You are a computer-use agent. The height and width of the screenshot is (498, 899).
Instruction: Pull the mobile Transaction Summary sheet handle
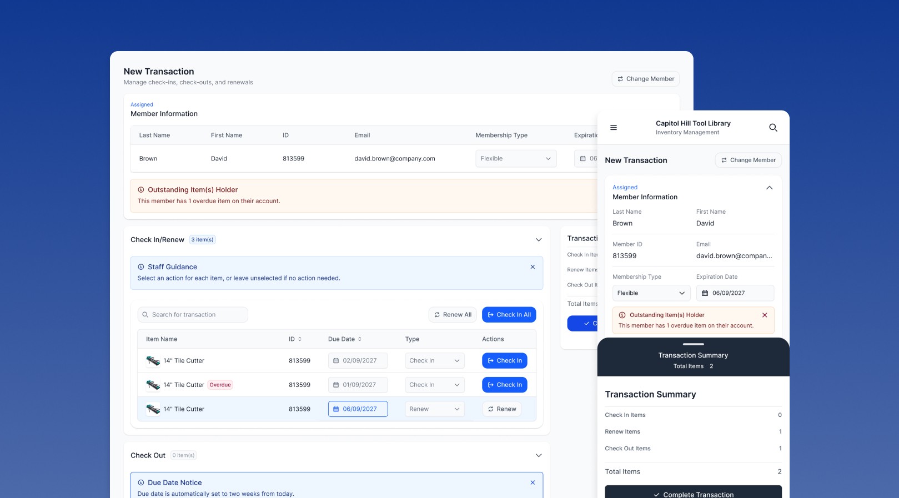693,344
